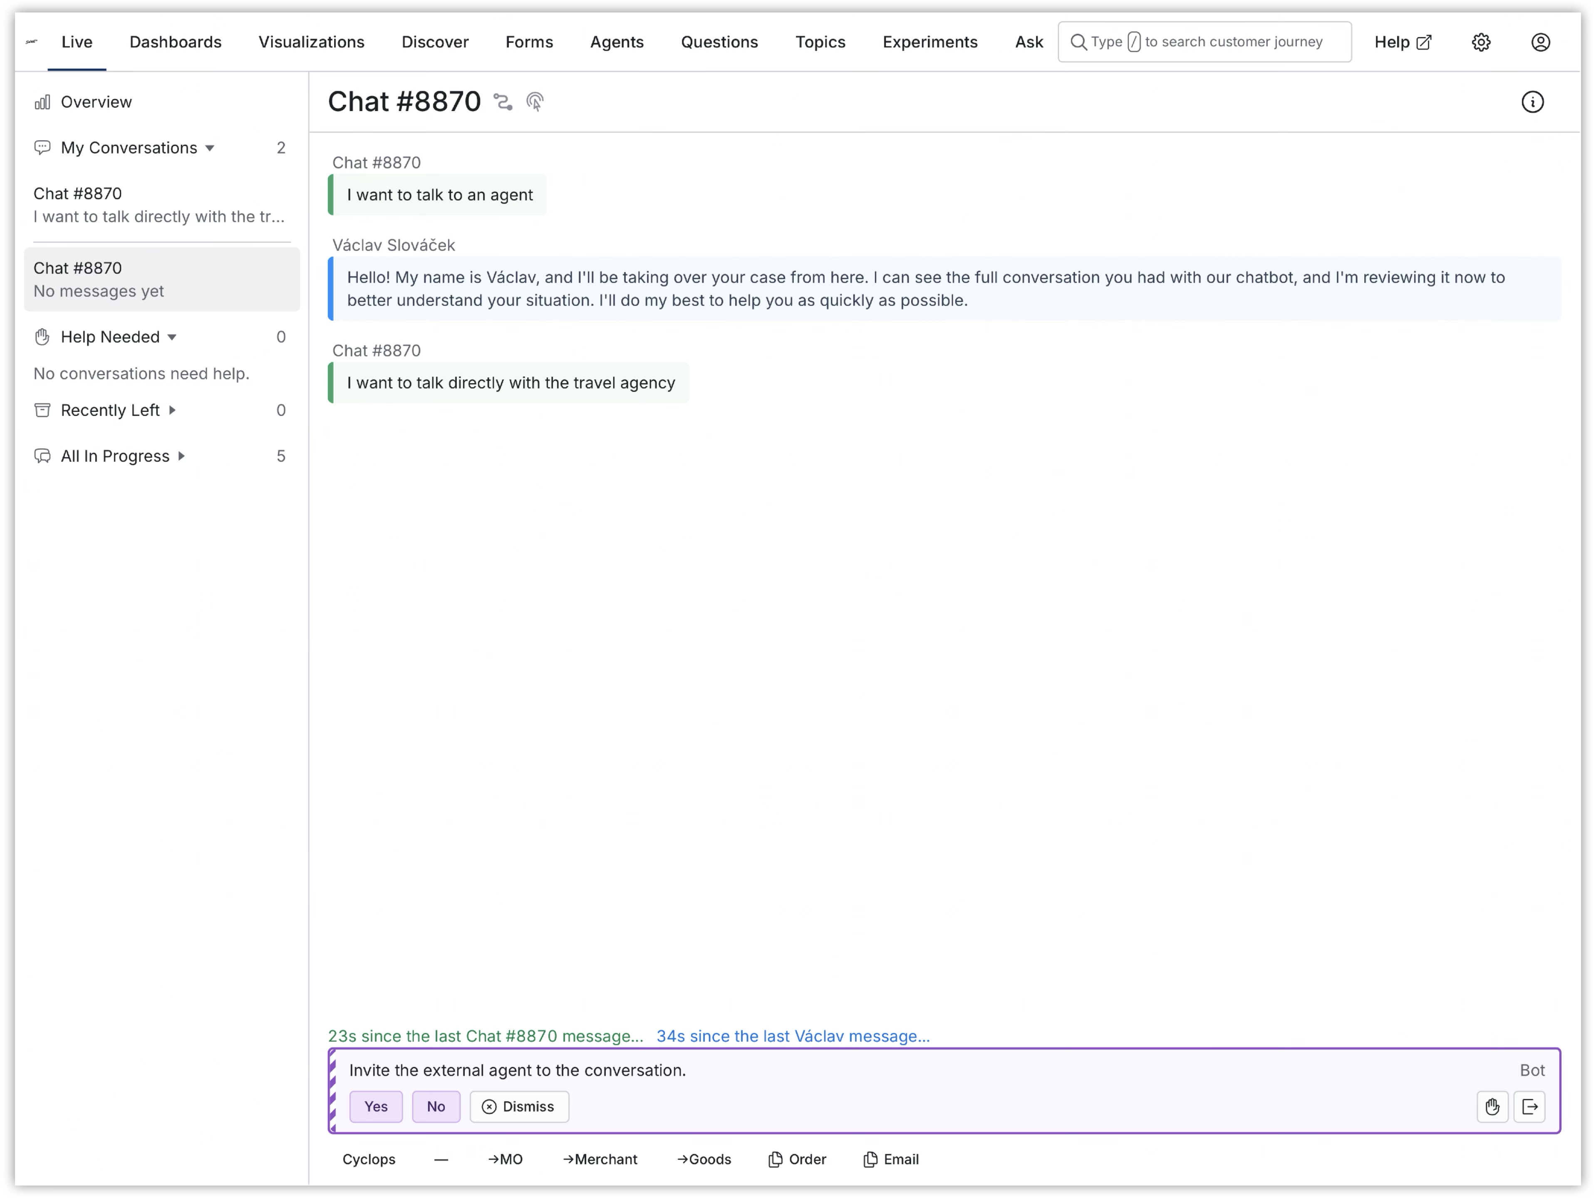Click the journey path icon beside chat title
The image size is (1596, 1198).
coord(503,101)
